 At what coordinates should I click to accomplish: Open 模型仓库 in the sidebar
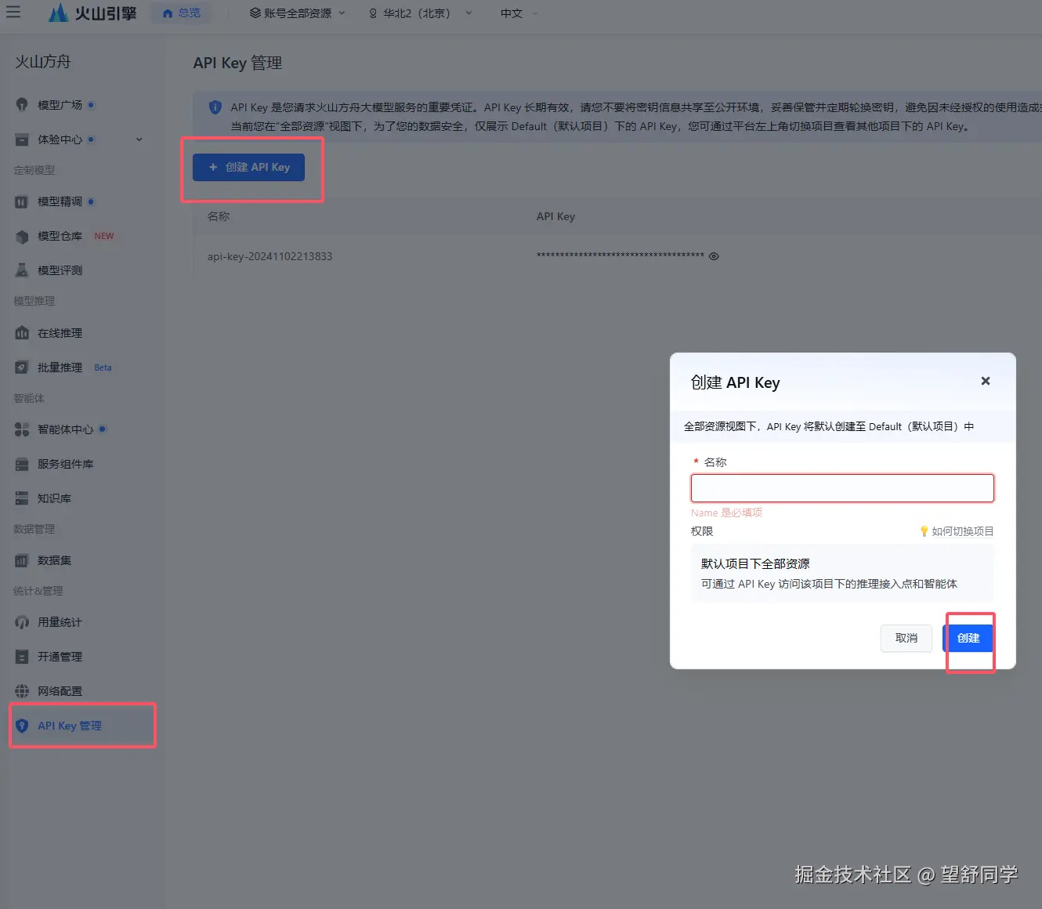pos(60,236)
